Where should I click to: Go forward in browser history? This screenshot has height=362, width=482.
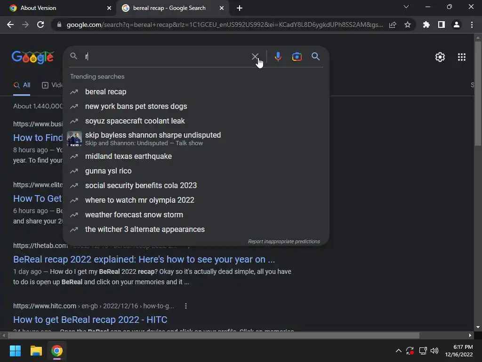point(25,25)
